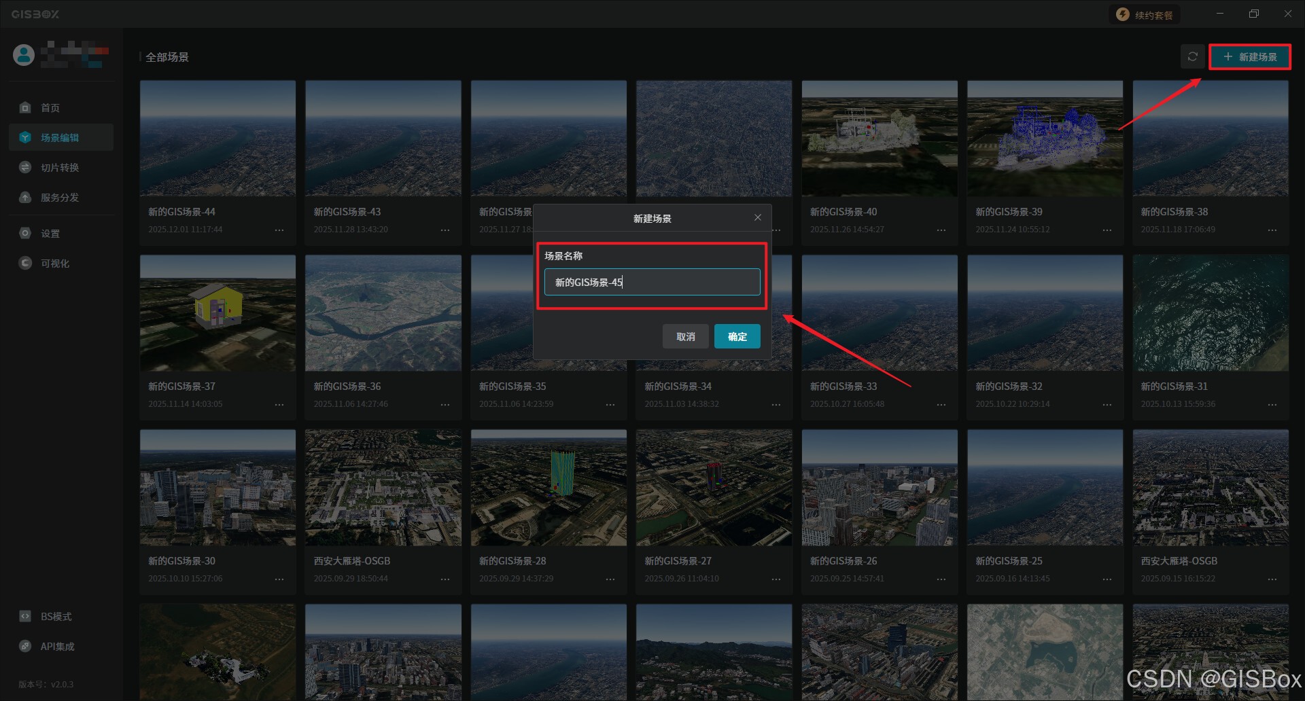
Task: Click 取消 in the dialog
Action: 686,336
